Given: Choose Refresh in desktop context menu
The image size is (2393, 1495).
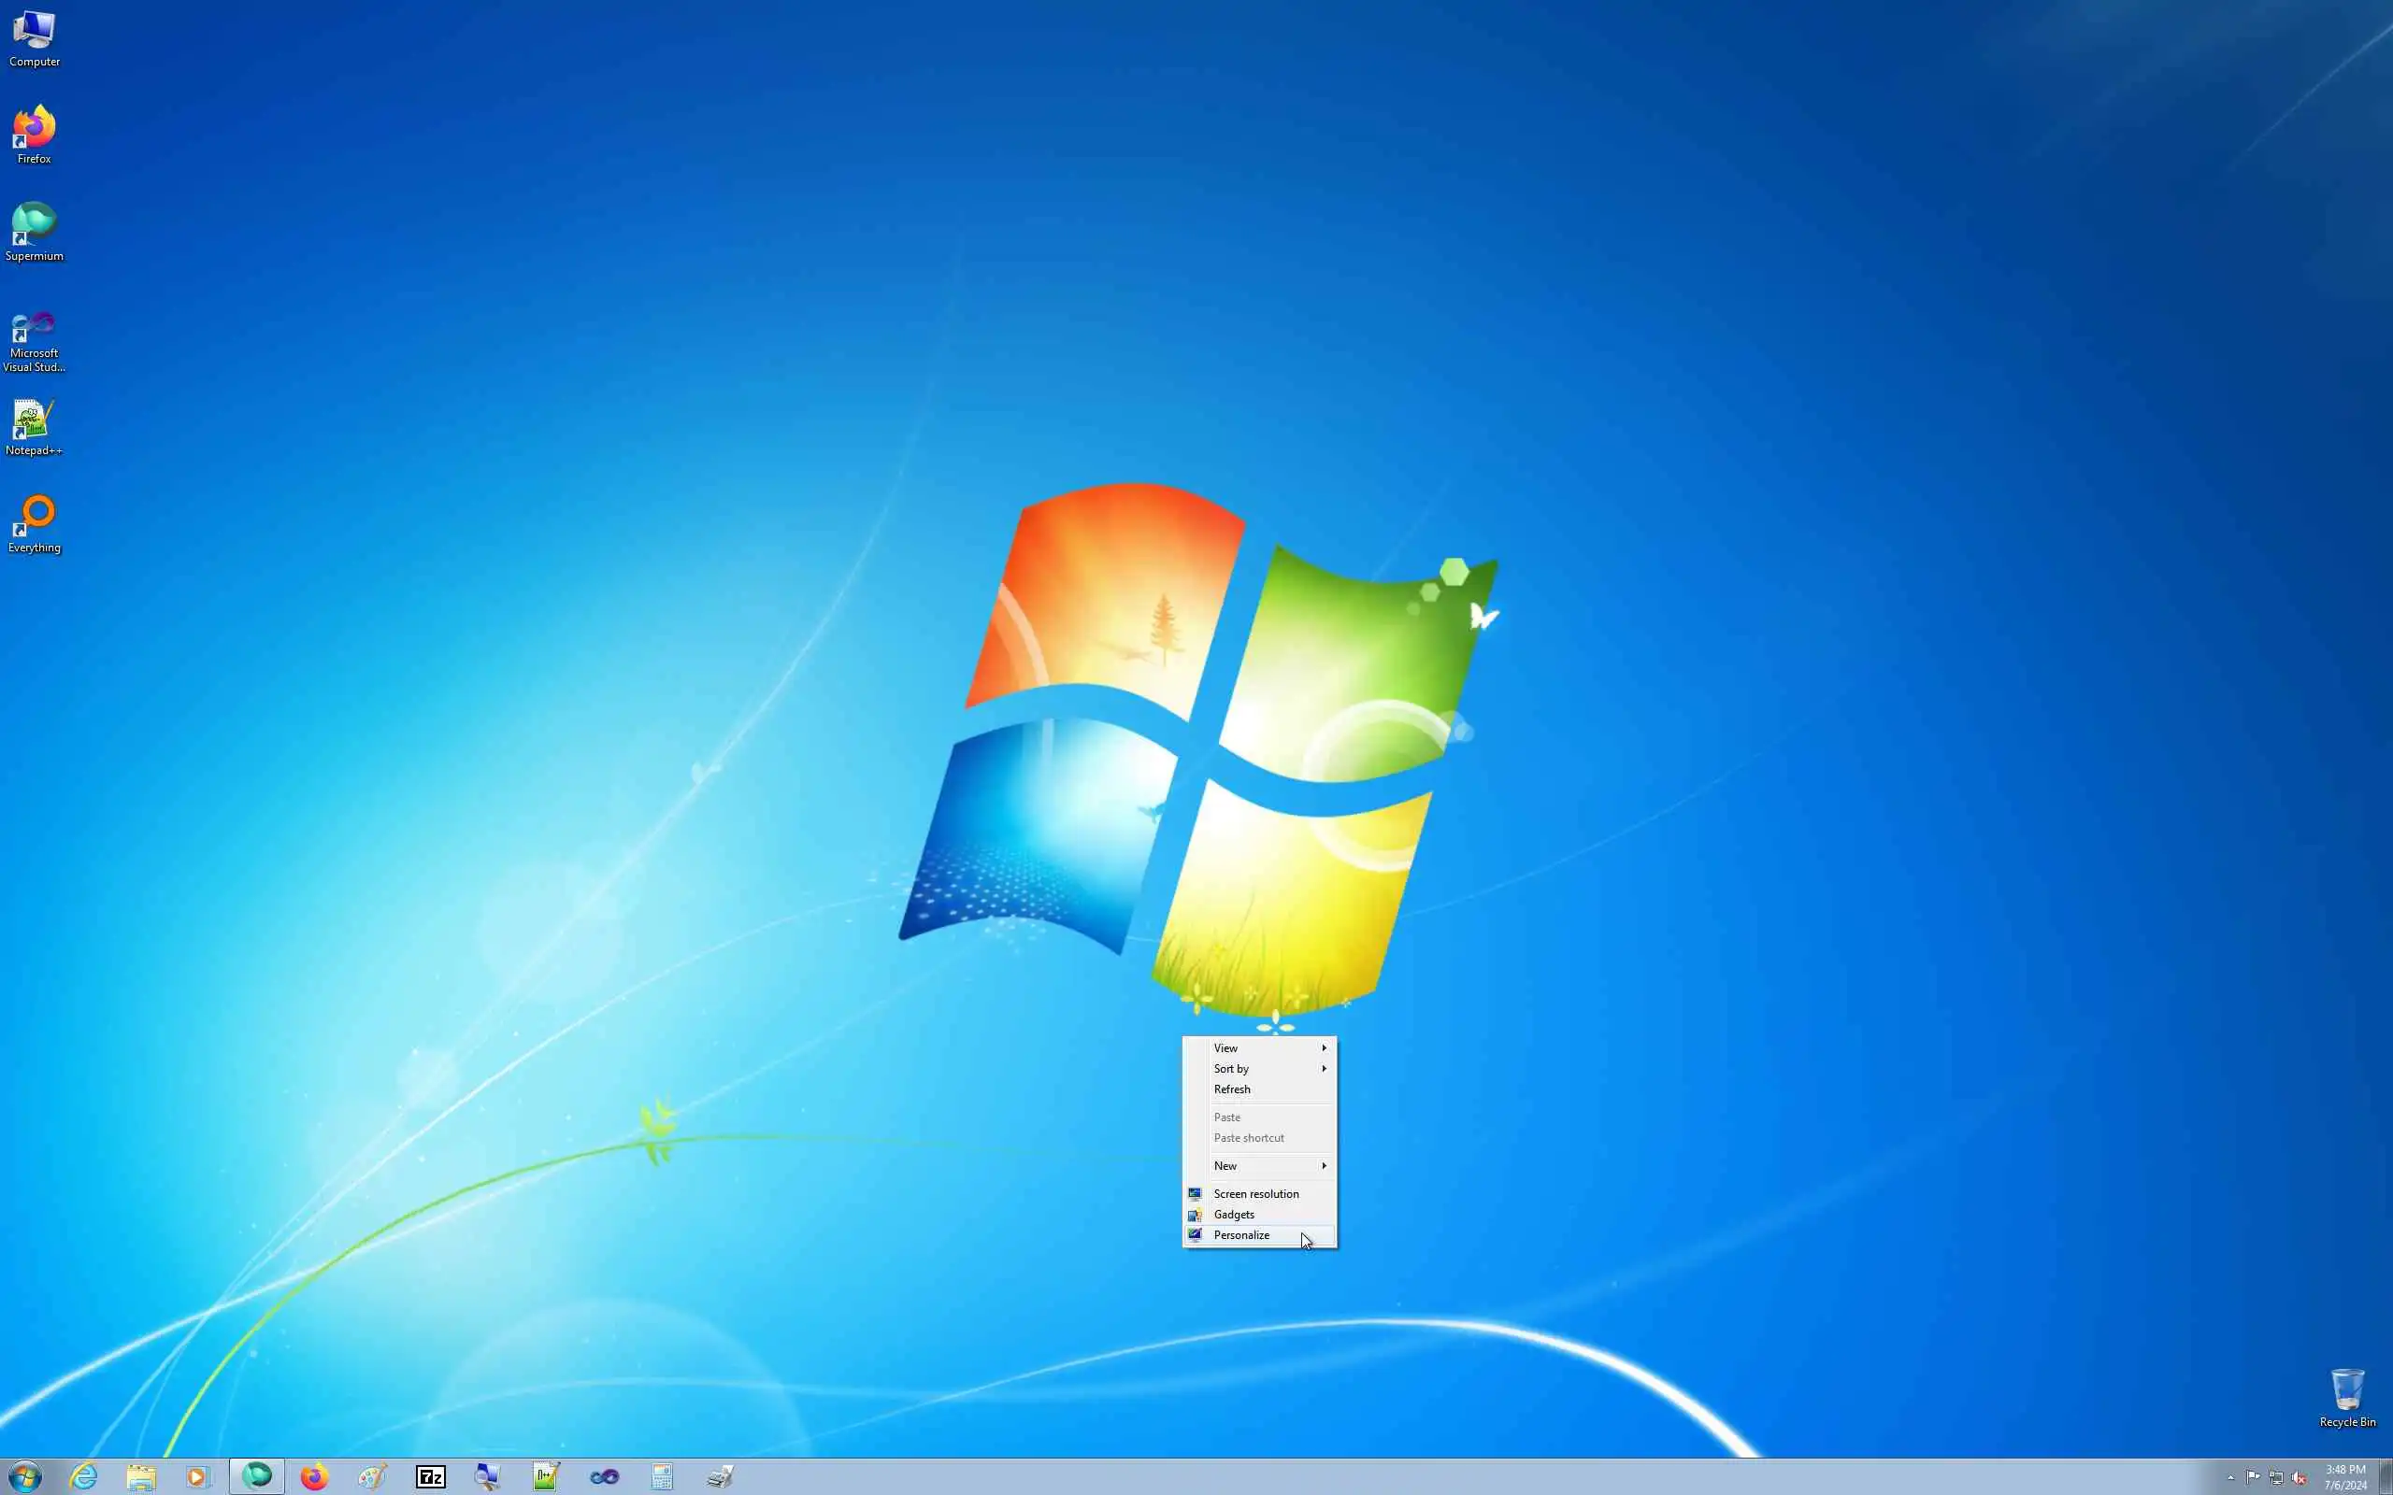Looking at the screenshot, I should [1231, 1089].
